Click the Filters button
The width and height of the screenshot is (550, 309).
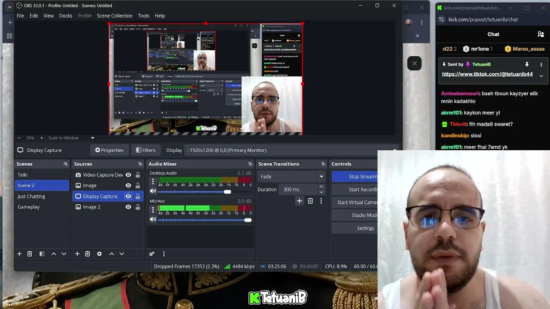146,150
